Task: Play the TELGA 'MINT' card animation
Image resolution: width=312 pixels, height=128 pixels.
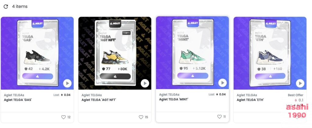Action: point(222,83)
